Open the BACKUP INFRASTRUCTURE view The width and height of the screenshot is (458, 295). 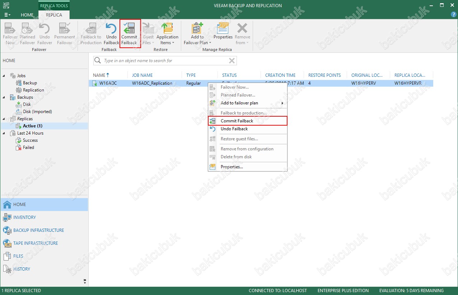point(44,230)
